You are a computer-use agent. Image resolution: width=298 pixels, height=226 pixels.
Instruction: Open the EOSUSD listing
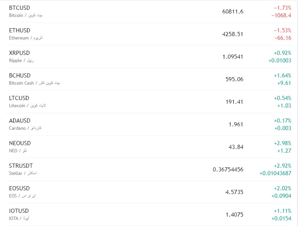coord(19,188)
